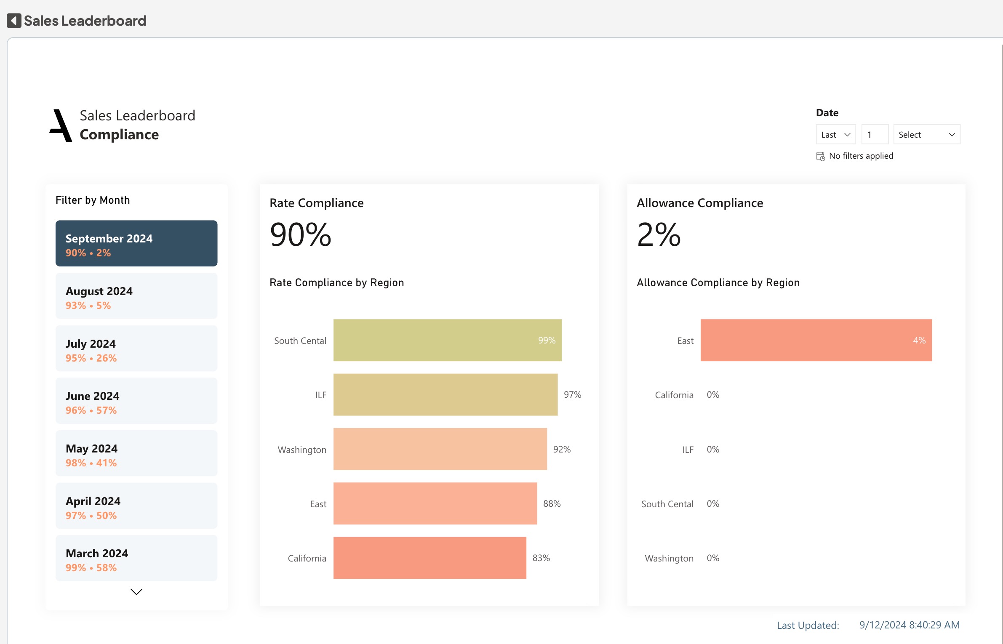Filter by July 2024
1003x644 pixels.
(x=136, y=349)
